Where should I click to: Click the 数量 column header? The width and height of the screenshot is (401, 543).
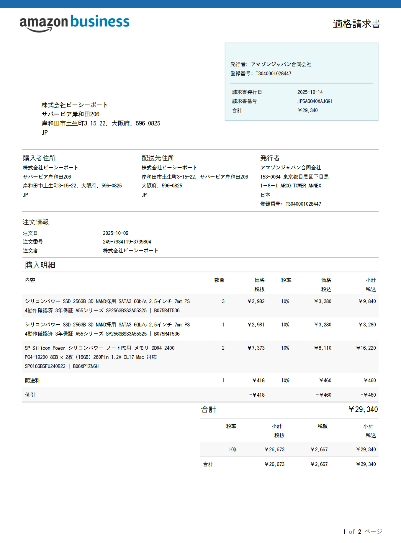tap(219, 280)
